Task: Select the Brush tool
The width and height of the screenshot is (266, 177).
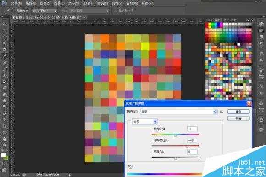Action: [5, 69]
